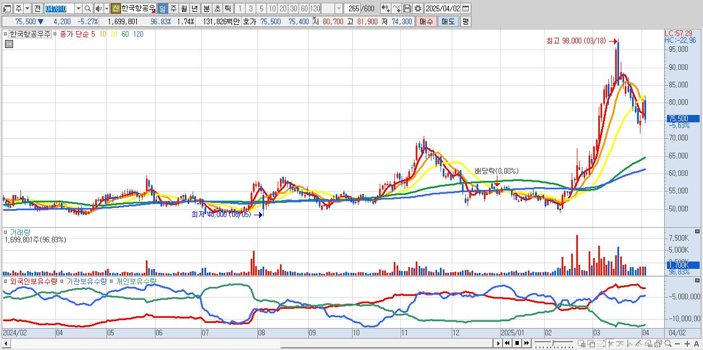The image size is (703, 350).
Task: Adjust the replay speed slider
Action: [x=554, y=343]
